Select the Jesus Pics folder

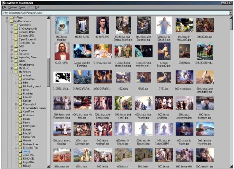(x=27, y=155)
